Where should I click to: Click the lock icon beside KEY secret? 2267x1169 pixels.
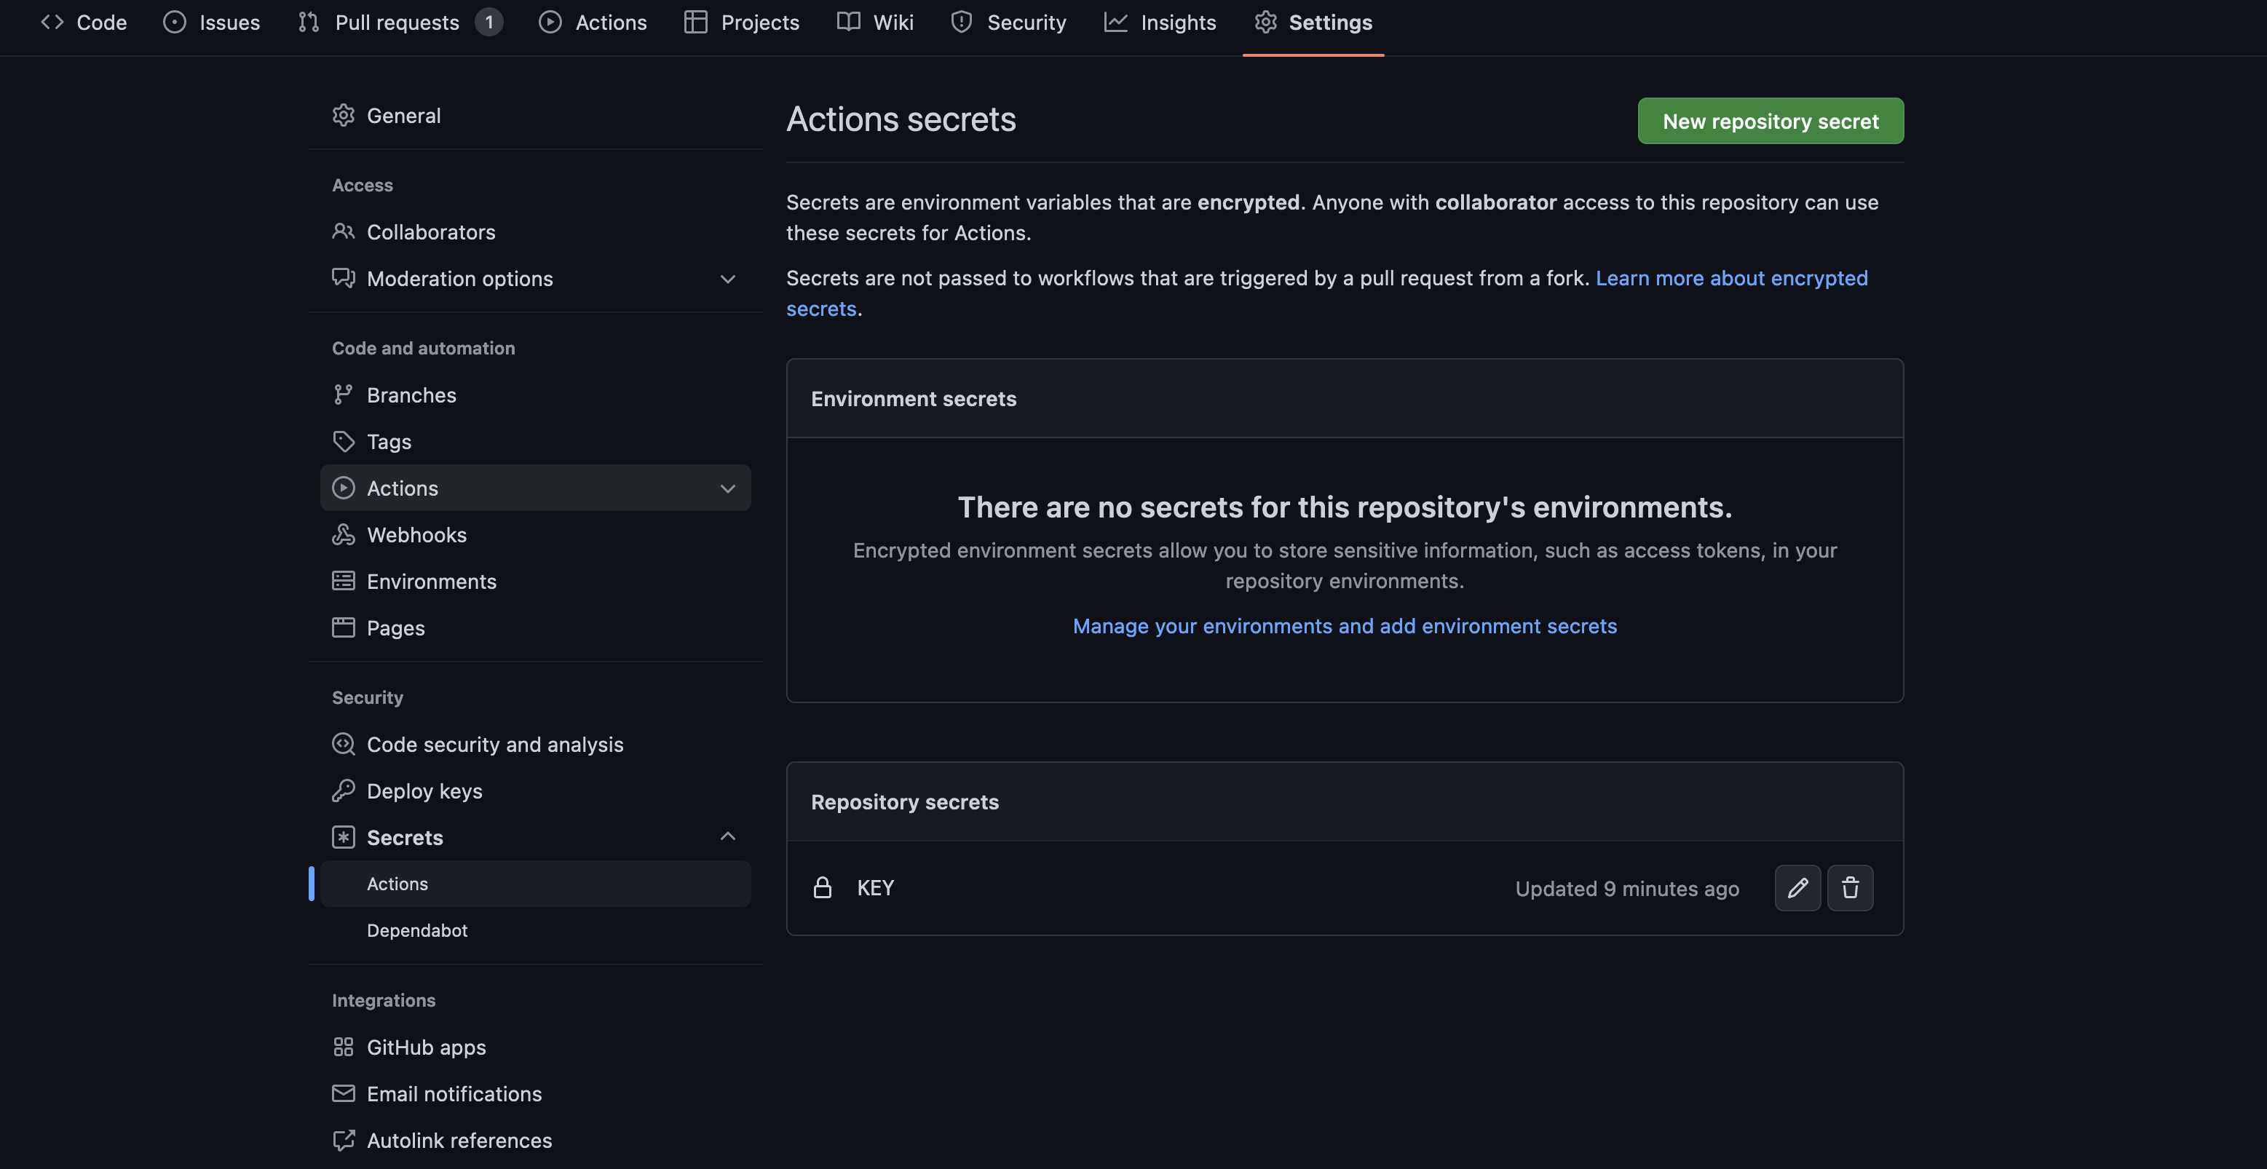click(822, 887)
